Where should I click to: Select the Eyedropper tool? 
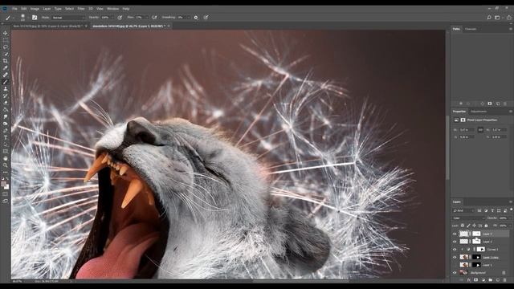[x=6, y=67]
